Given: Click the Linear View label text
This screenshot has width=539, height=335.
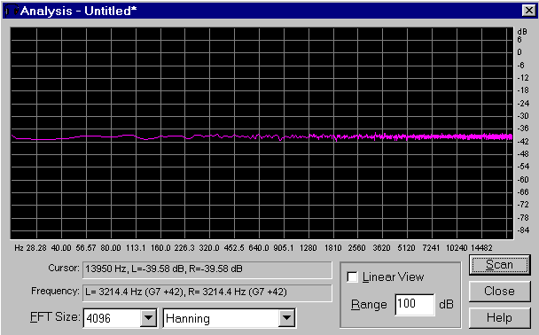Looking at the screenshot, I should (x=393, y=277).
